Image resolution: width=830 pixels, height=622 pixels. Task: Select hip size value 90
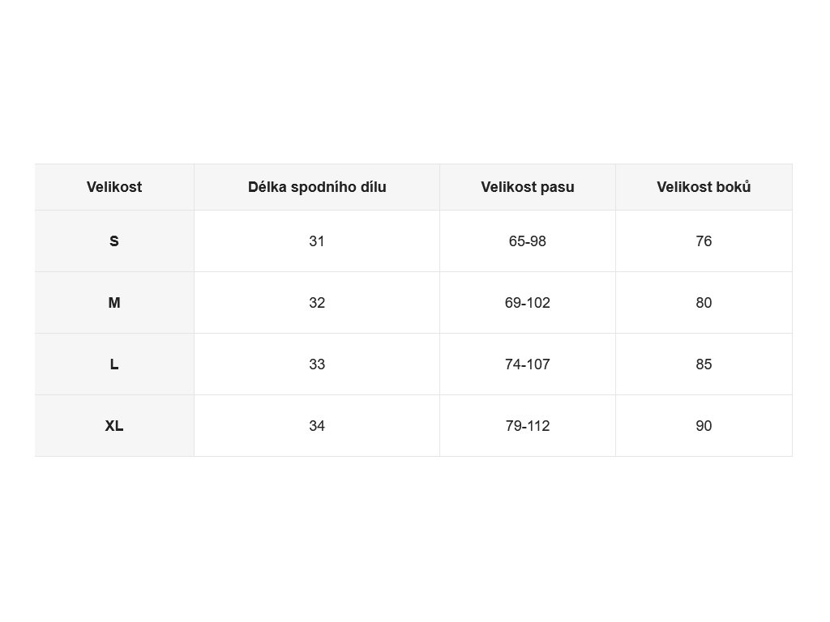(704, 426)
